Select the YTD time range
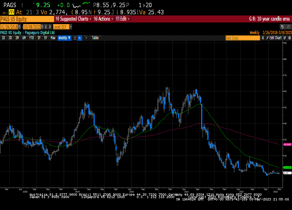The image size is (292, 210). pyautogui.click(x=32, y=38)
